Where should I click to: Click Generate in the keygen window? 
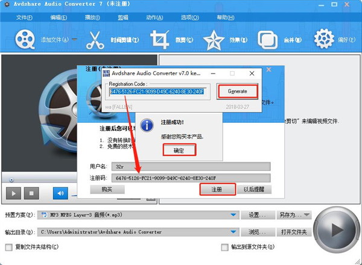click(x=238, y=92)
